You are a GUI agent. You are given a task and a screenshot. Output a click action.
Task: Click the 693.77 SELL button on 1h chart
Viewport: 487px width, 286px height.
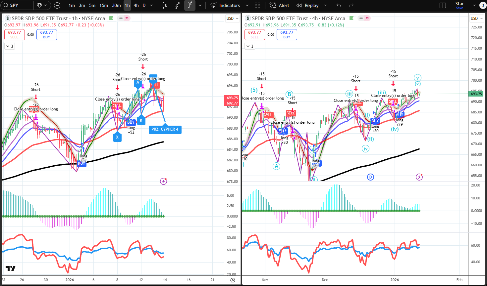pyautogui.click(x=15, y=34)
